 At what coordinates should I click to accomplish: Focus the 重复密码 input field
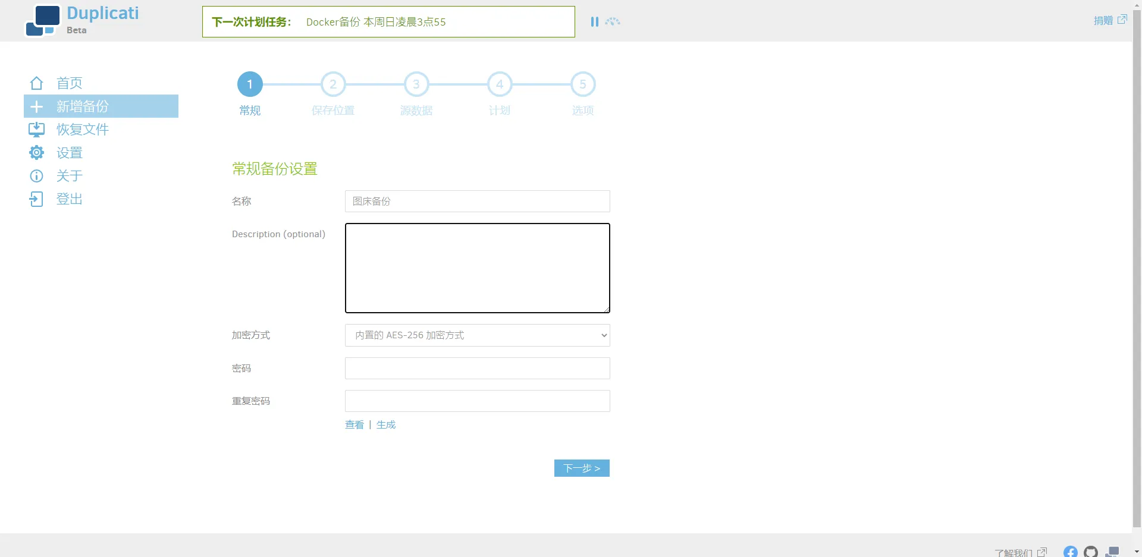pos(478,401)
